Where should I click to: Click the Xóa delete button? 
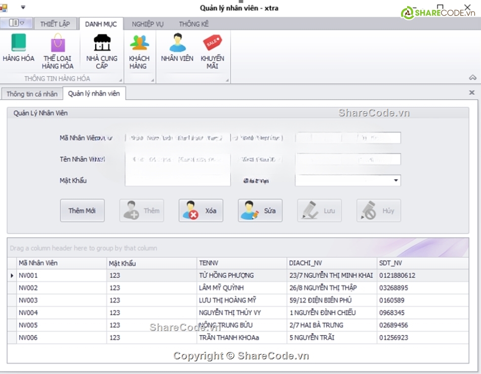[x=201, y=211]
